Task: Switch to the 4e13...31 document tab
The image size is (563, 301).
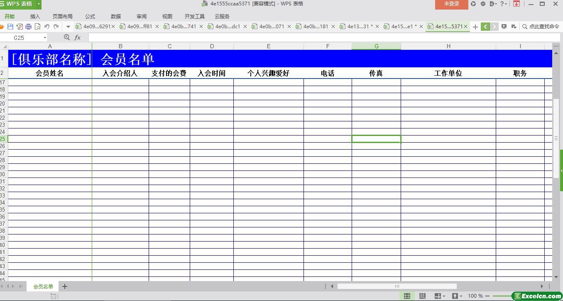Action: pos(360,27)
